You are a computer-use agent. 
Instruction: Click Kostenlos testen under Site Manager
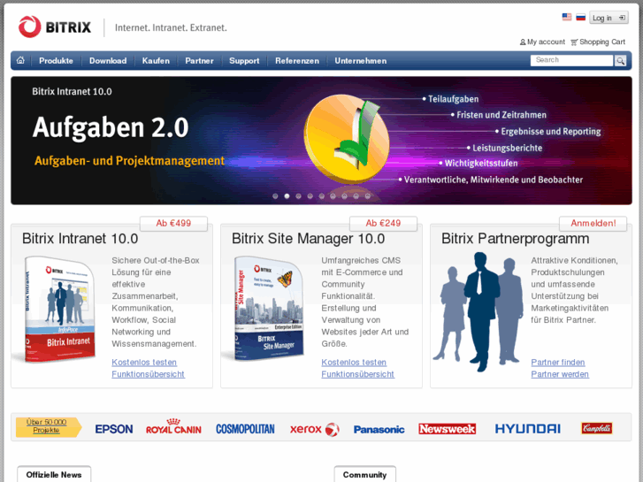coord(354,363)
